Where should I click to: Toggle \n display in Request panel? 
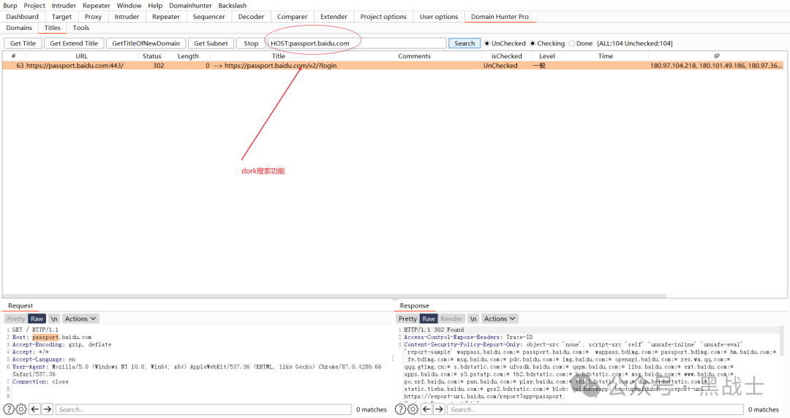pyautogui.click(x=54, y=319)
